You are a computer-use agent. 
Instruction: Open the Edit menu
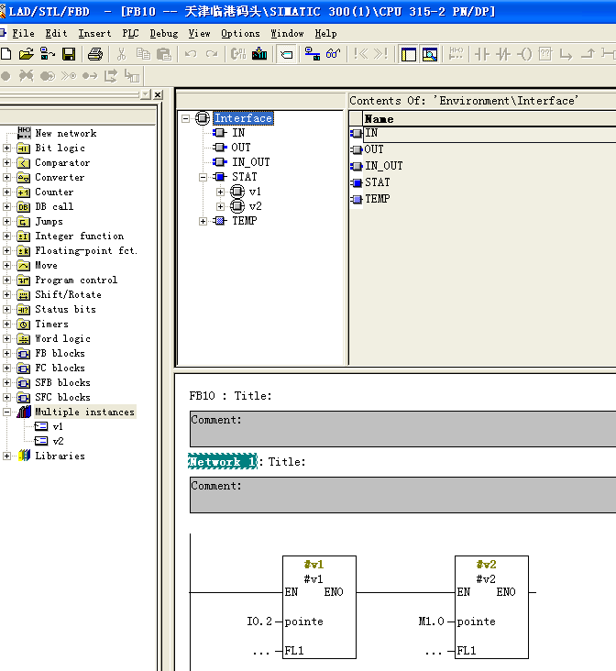tap(56, 33)
